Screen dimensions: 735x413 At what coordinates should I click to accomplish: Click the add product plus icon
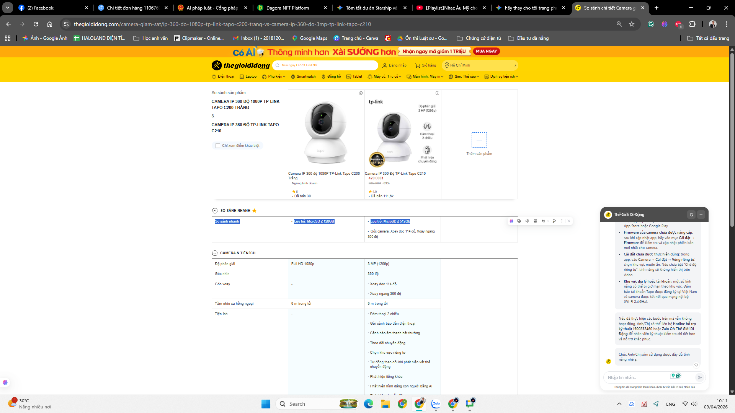point(479,140)
